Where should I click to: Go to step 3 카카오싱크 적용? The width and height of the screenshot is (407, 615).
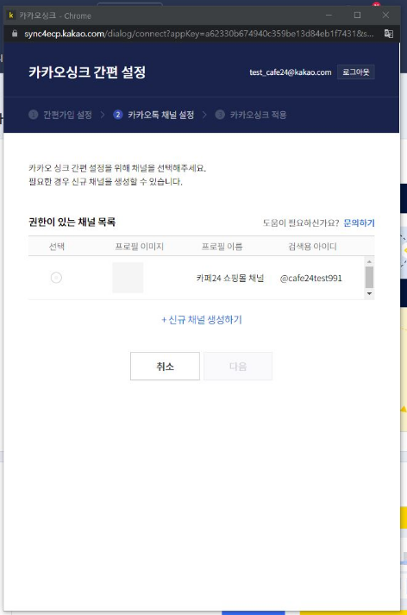[251, 115]
